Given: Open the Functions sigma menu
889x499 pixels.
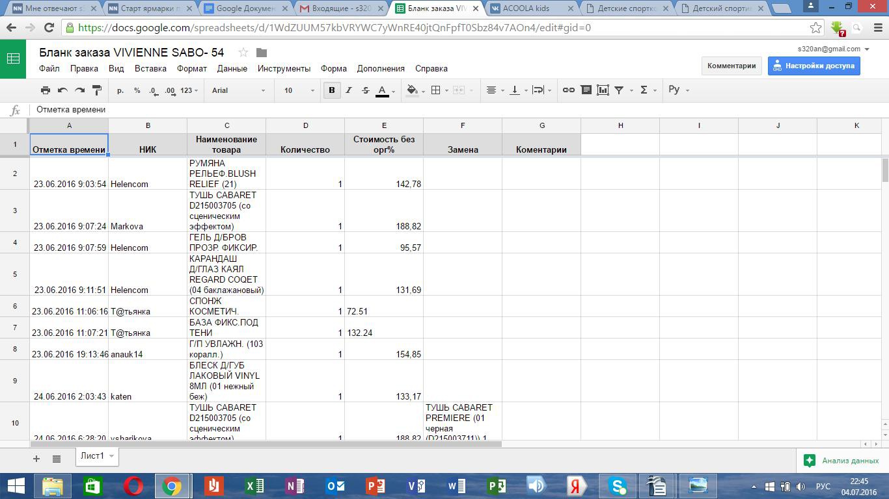Looking at the screenshot, I should (x=648, y=90).
